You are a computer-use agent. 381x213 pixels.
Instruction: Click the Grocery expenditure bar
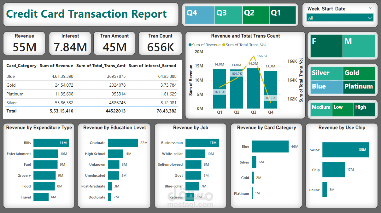[44, 176]
